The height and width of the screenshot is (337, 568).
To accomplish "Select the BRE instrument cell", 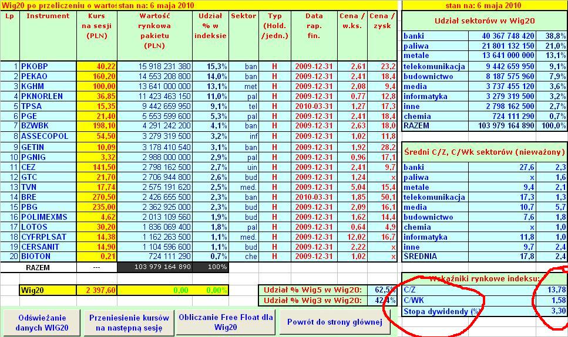I will tap(48, 197).
